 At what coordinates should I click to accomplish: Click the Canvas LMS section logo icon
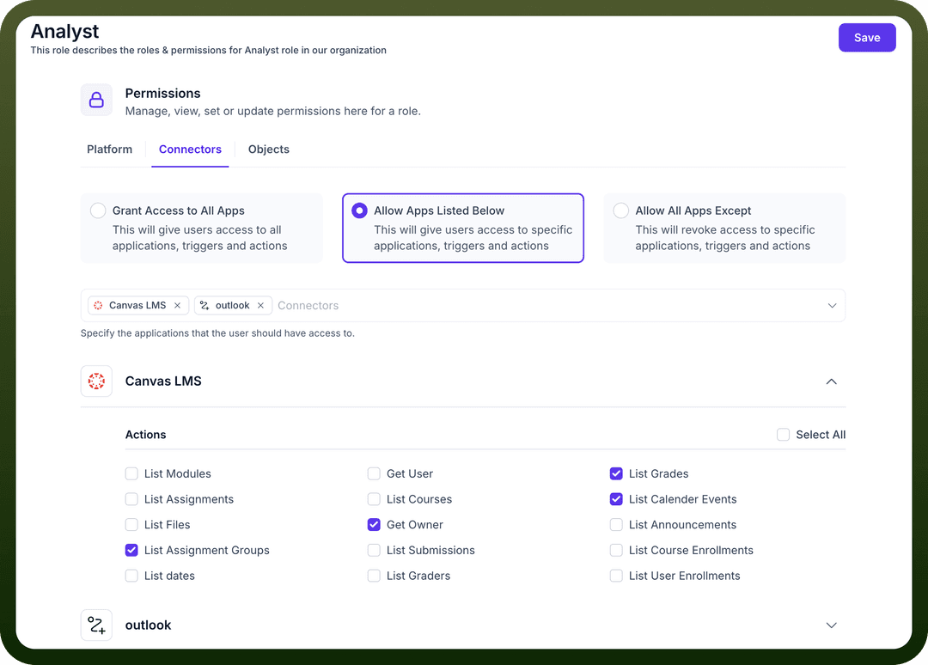(x=96, y=381)
